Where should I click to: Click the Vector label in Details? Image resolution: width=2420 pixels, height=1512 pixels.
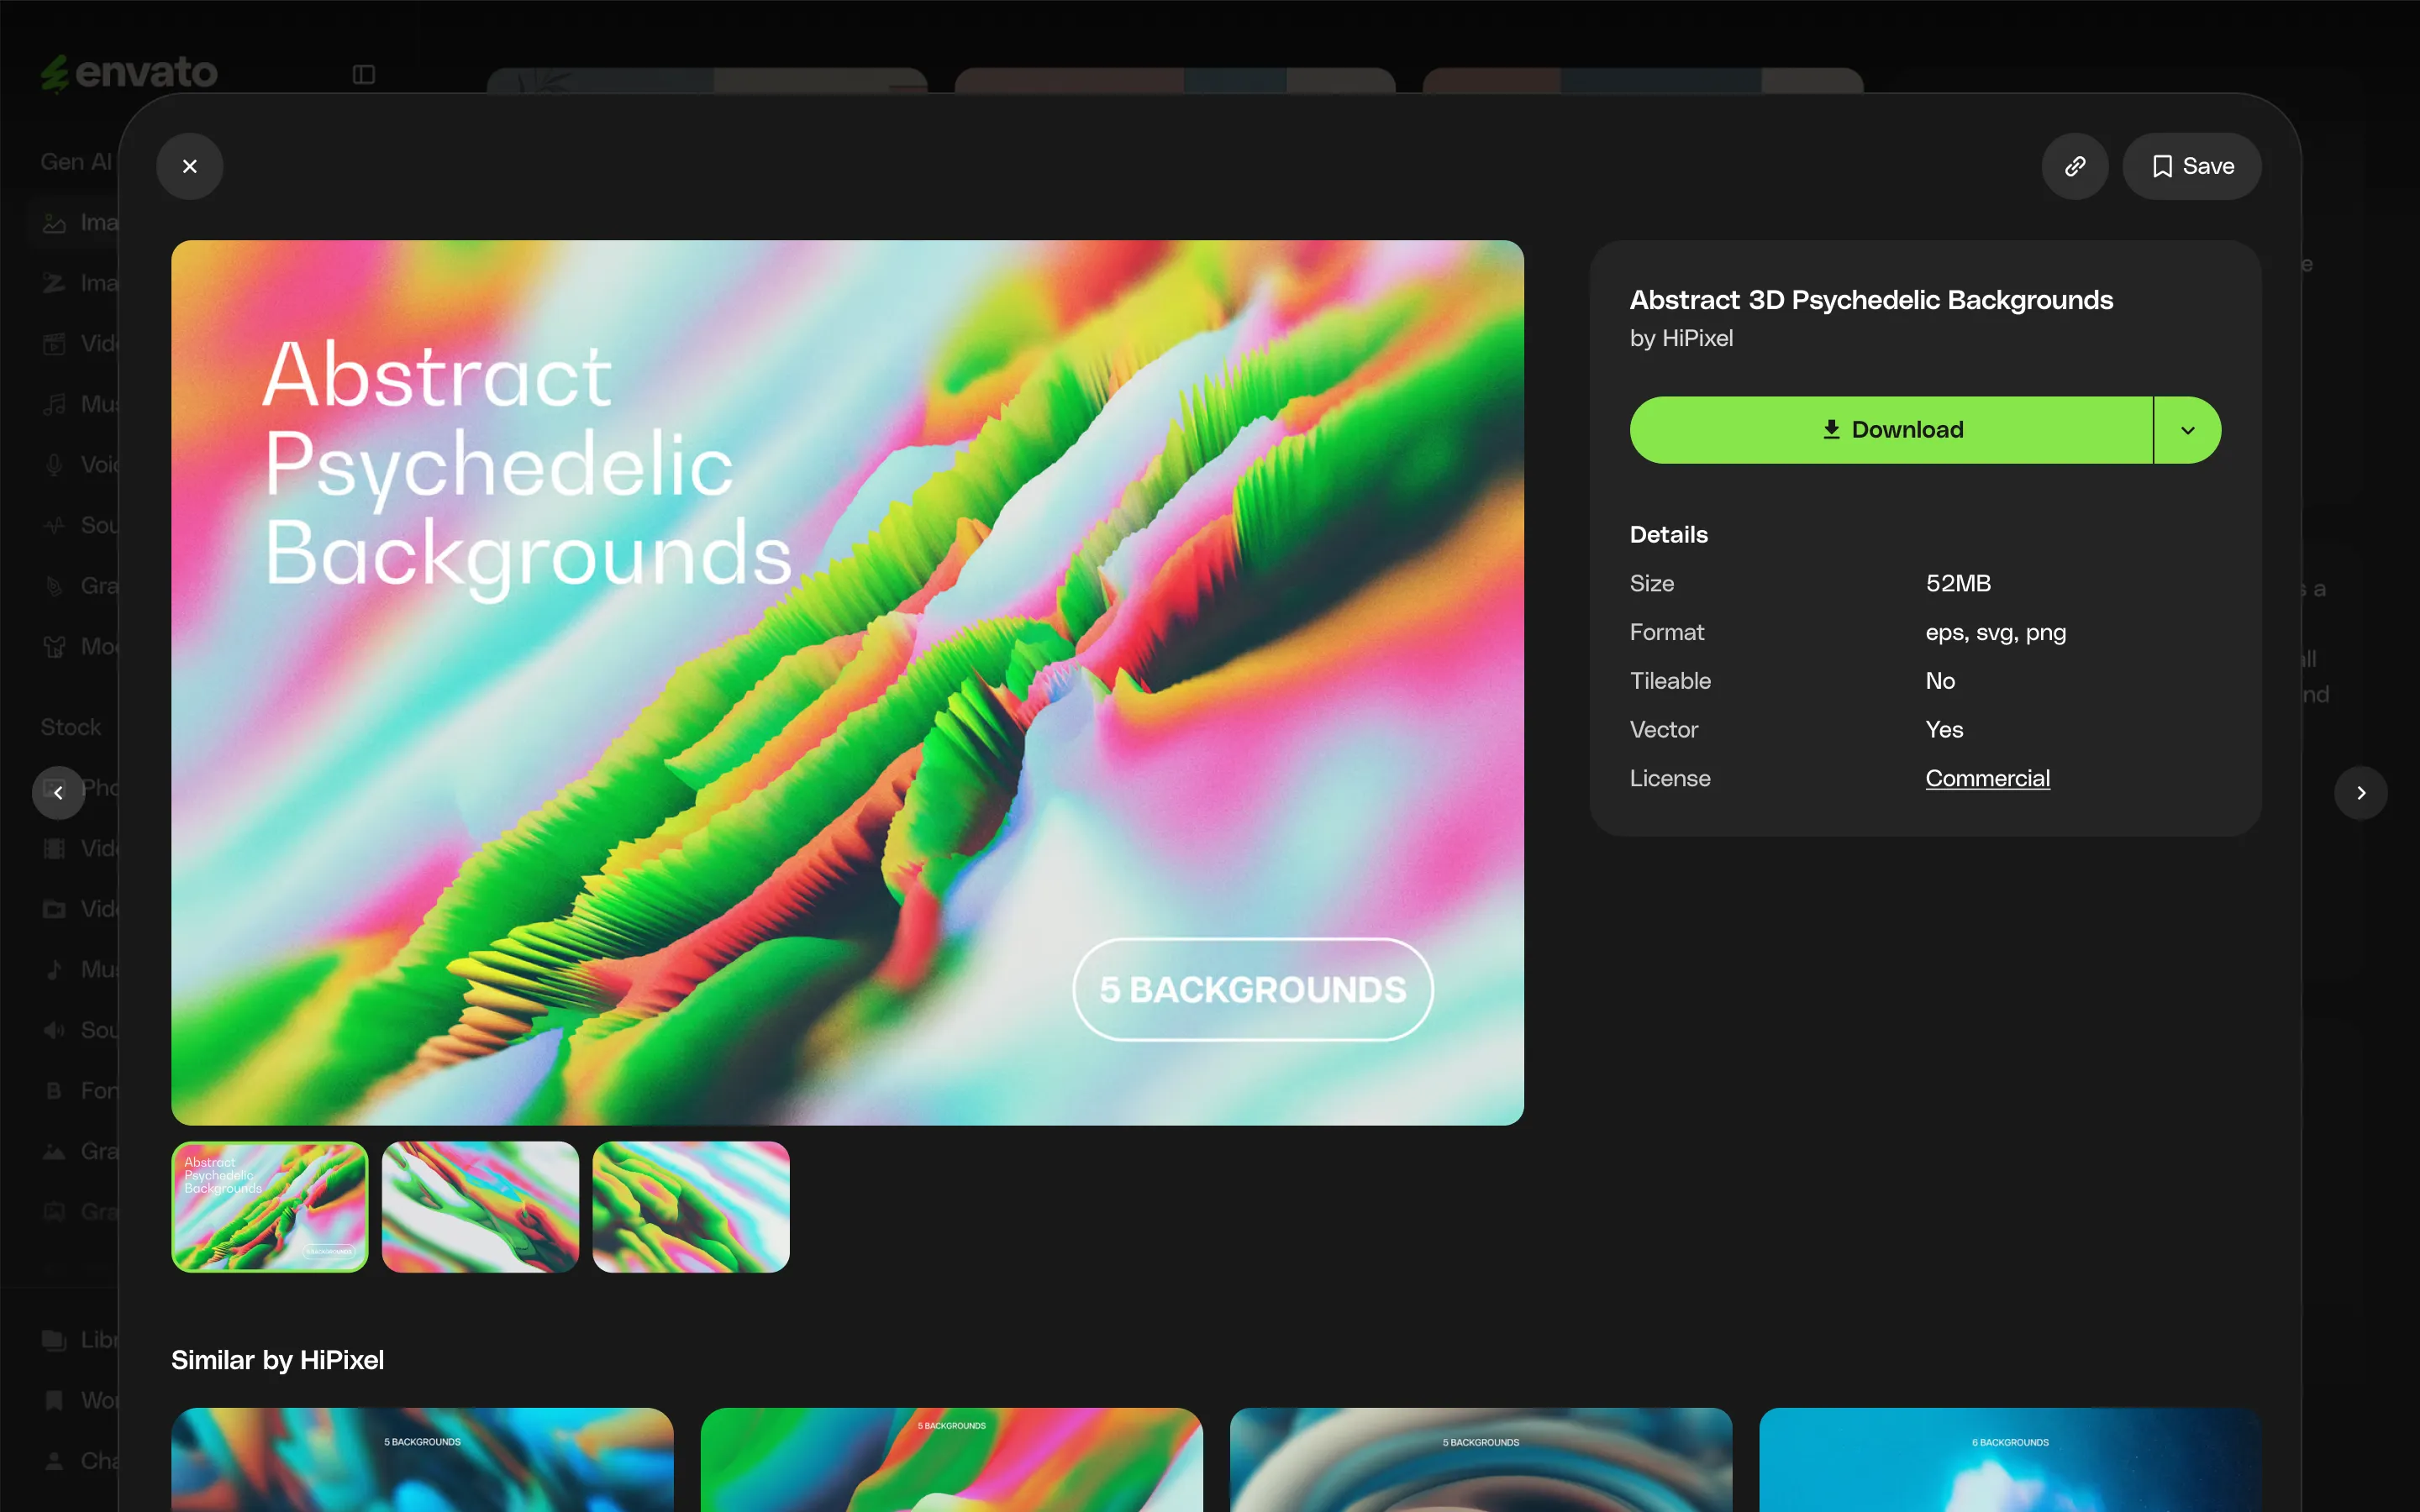[1663, 729]
